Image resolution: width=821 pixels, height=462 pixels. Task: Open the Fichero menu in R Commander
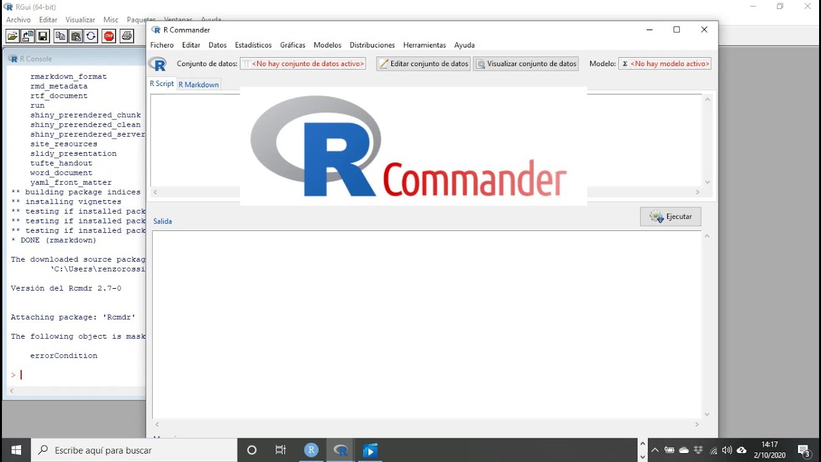point(162,45)
